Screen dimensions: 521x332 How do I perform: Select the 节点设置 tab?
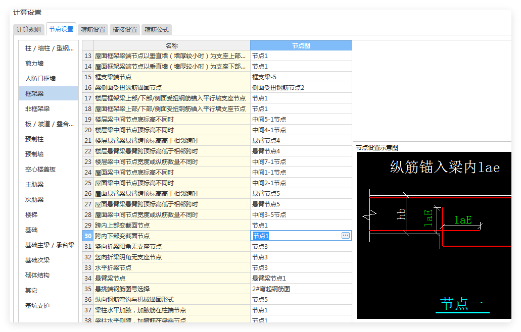coord(61,29)
